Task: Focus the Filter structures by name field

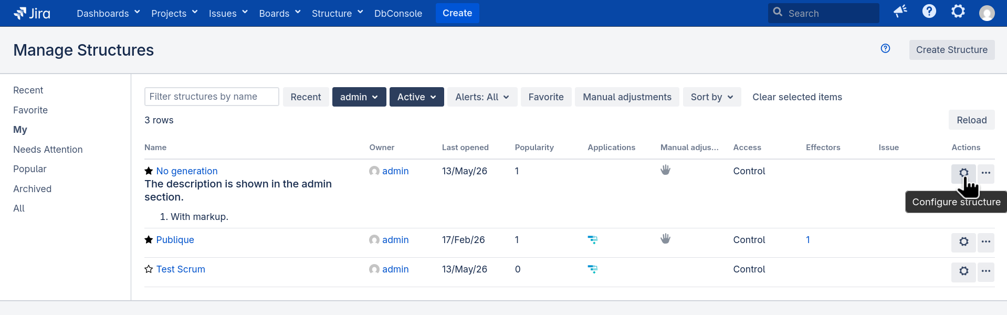Action: (x=212, y=97)
